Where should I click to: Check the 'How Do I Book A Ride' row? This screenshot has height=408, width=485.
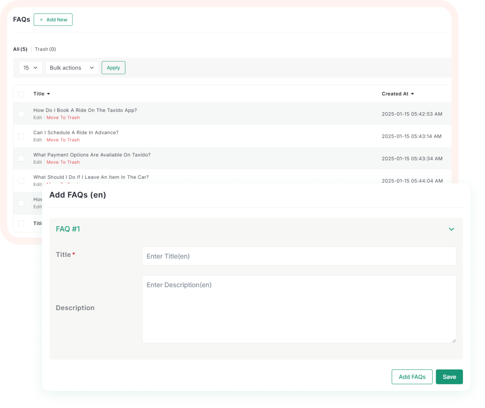pyautogui.click(x=21, y=114)
